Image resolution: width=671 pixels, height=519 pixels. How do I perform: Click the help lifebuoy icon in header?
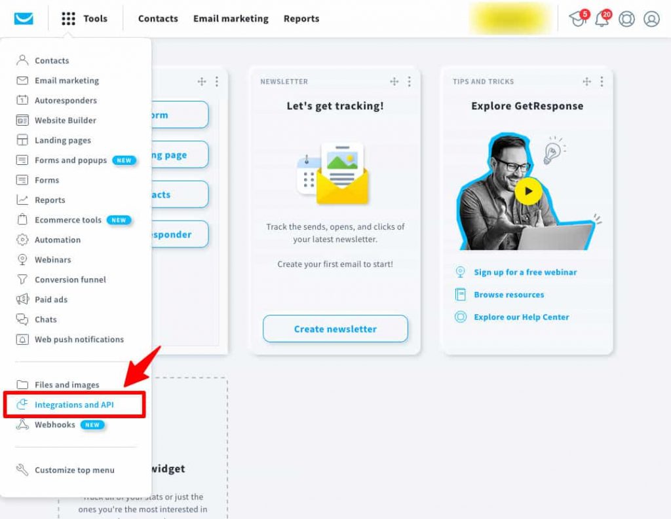tap(626, 19)
